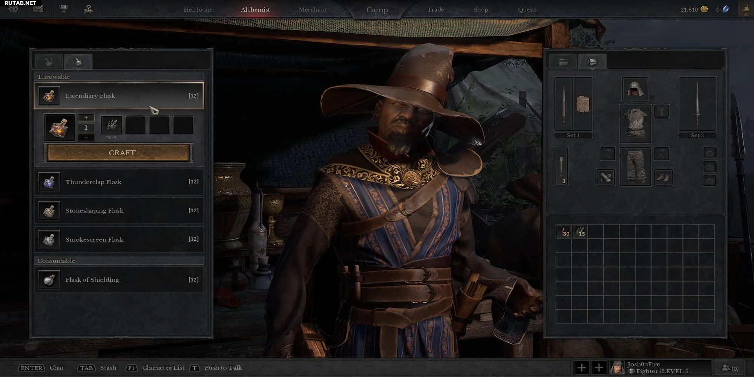Click the necklace accessory slot
Viewport: 754px width, 377px height.
click(661, 111)
